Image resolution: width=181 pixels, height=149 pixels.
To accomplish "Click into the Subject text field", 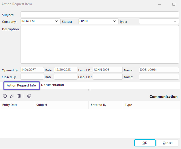I will point(100,15).
